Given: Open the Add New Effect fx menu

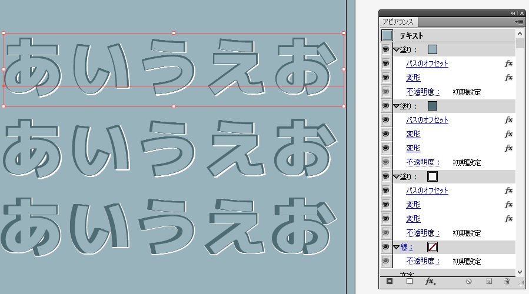Looking at the screenshot, I should [430, 282].
